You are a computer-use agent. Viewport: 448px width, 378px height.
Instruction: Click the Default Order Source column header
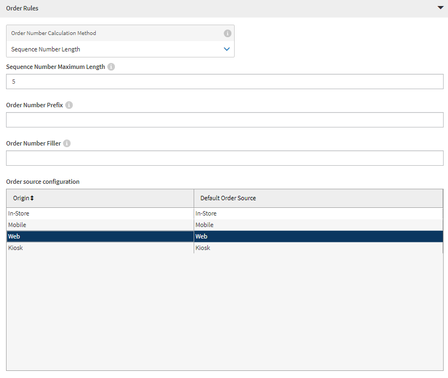coord(228,198)
